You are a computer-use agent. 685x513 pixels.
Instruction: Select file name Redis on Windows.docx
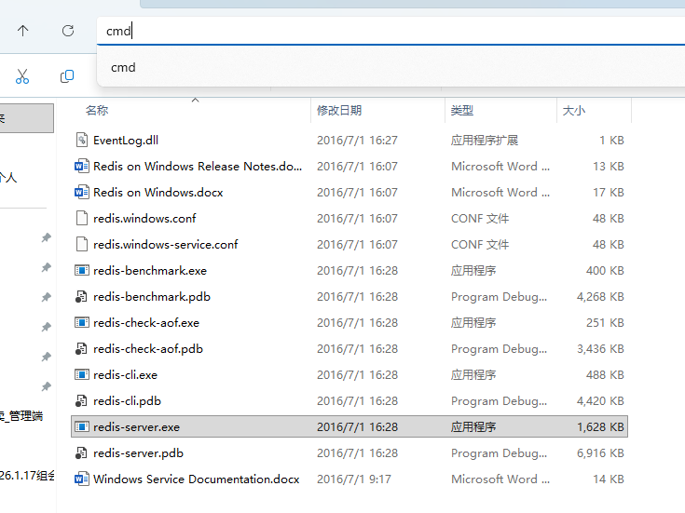pyautogui.click(x=158, y=193)
